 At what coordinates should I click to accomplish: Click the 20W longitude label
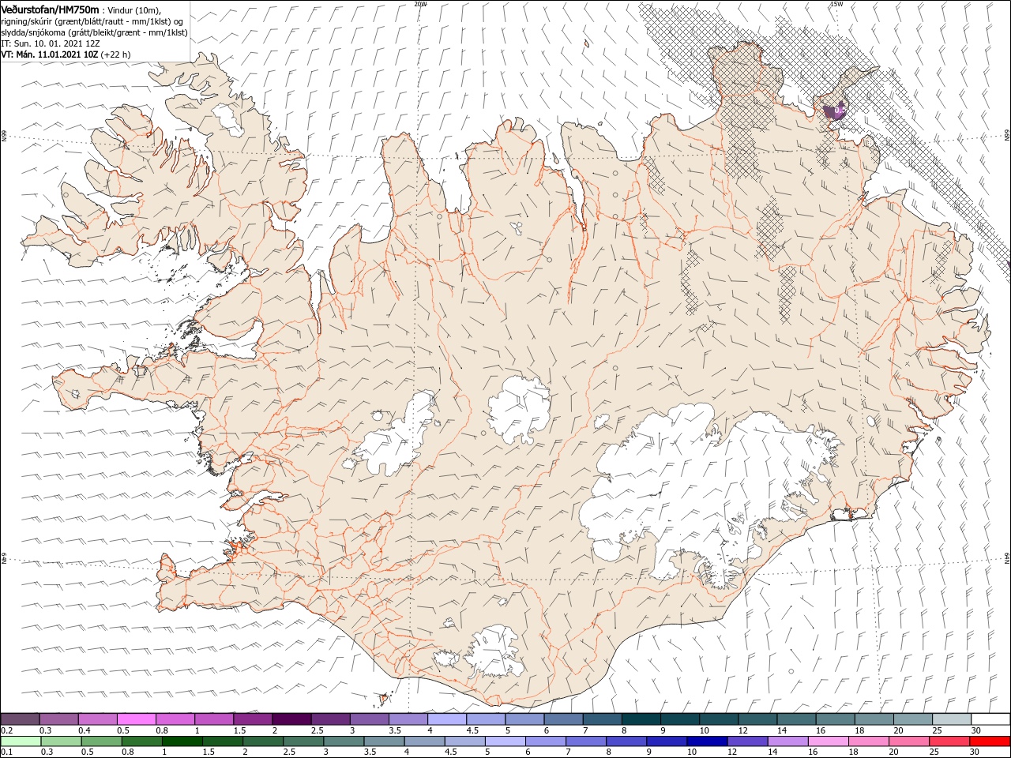tap(420, 4)
